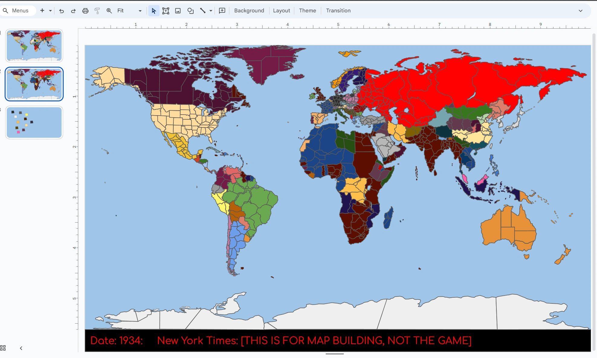The width and height of the screenshot is (597, 358).
Task: Select the third slide thumbnail
Action: [34, 122]
